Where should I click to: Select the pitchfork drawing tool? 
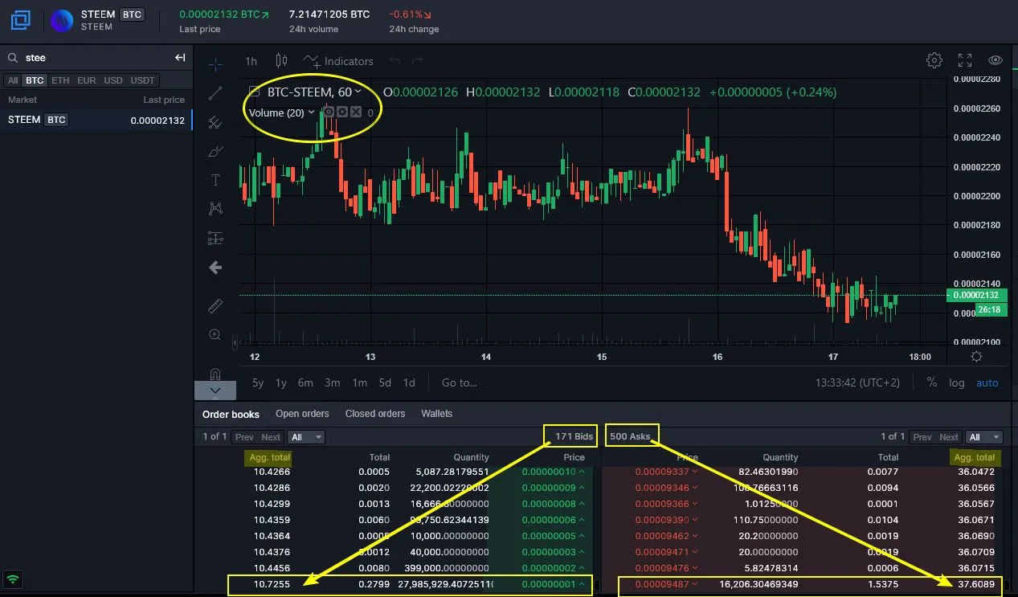pos(215,122)
